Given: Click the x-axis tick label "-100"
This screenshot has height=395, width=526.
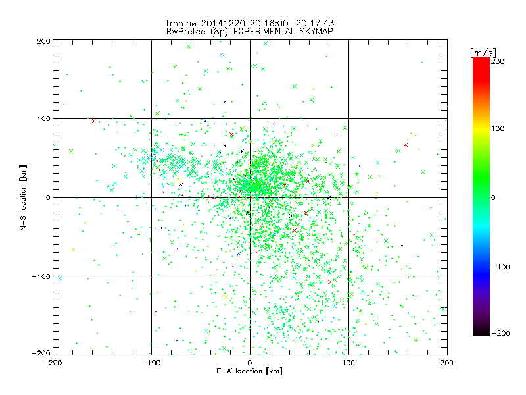Looking at the screenshot, I should pyautogui.click(x=151, y=363).
